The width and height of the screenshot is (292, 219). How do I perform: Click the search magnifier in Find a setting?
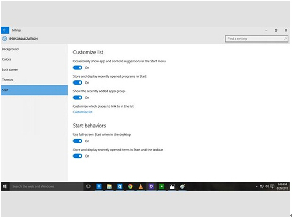pyautogui.click(x=285, y=39)
